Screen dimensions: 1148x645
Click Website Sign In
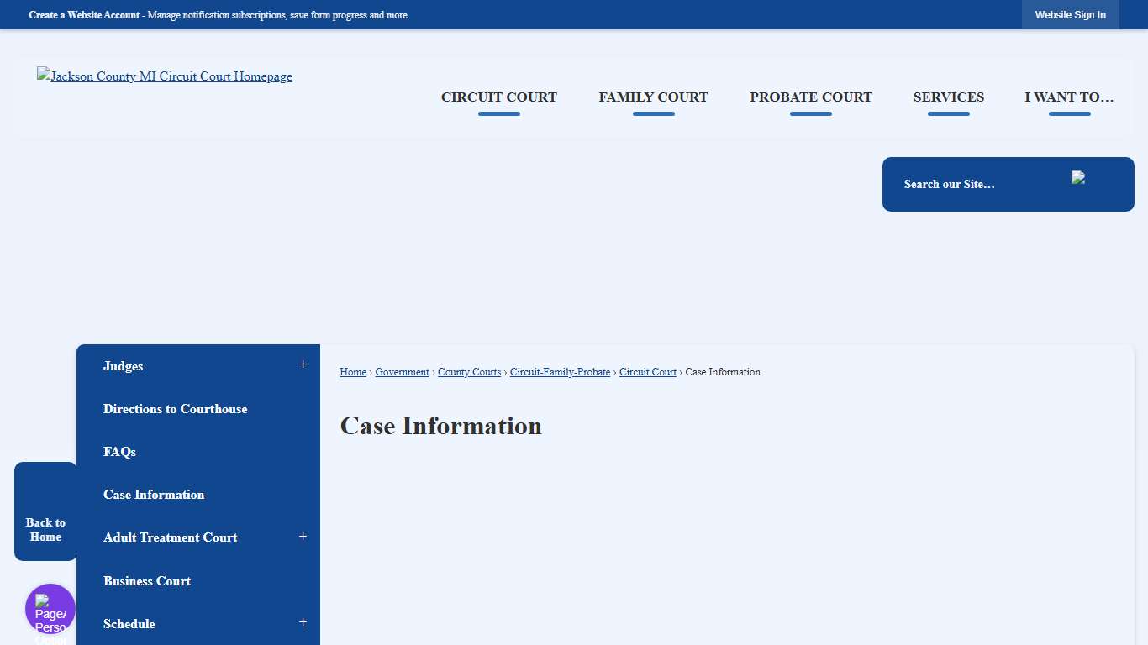pos(1070,14)
